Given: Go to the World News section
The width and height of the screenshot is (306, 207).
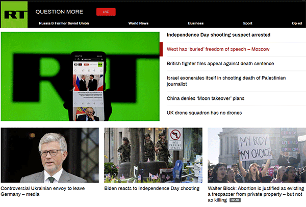Looking at the screenshot, I should tap(138, 23).
